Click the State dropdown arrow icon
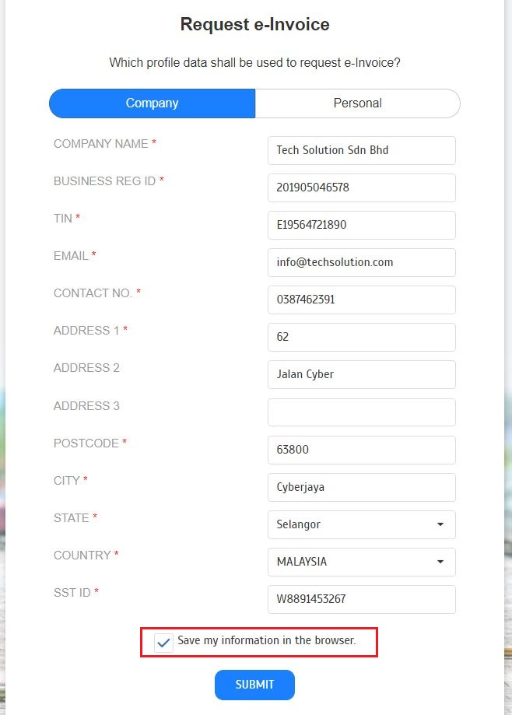This screenshot has width=512, height=715. 440,524
